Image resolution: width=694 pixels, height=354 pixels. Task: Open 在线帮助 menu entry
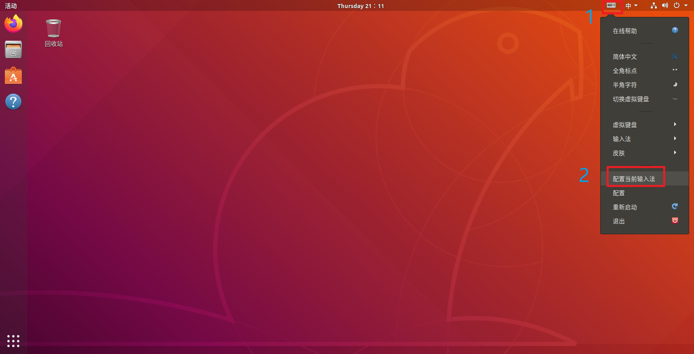tap(645, 31)
